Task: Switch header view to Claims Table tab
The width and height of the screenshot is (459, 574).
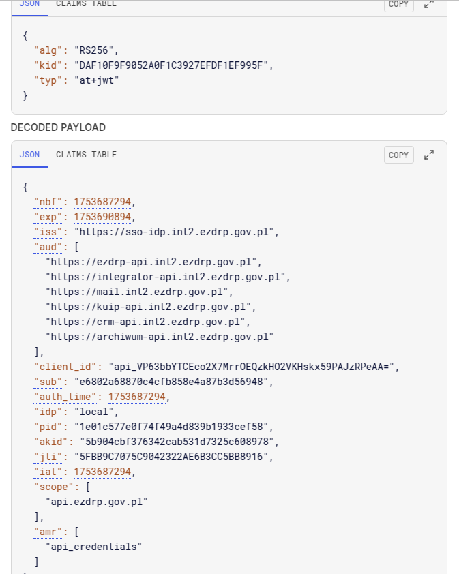Action: point(86,4)
